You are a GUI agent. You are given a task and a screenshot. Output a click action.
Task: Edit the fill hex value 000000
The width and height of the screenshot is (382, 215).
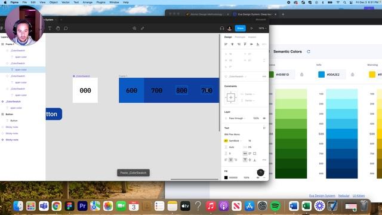pos(233,178)
